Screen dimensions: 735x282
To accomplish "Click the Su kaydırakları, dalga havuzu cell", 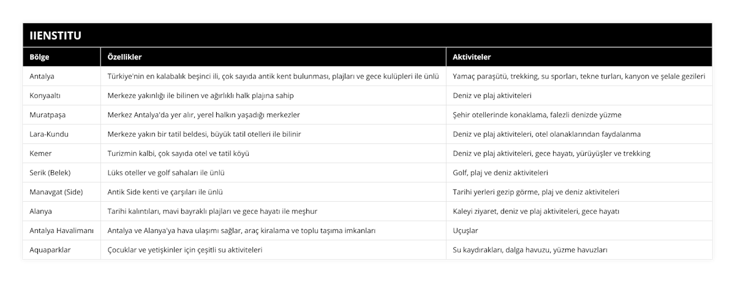I will (x=579, y=250).
